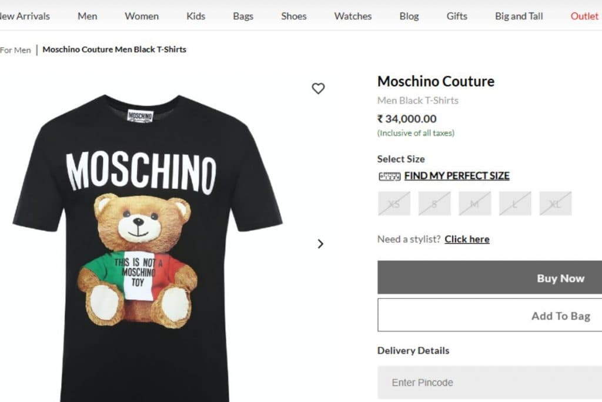Click the ruler icon beside size finder

point(389,176)
